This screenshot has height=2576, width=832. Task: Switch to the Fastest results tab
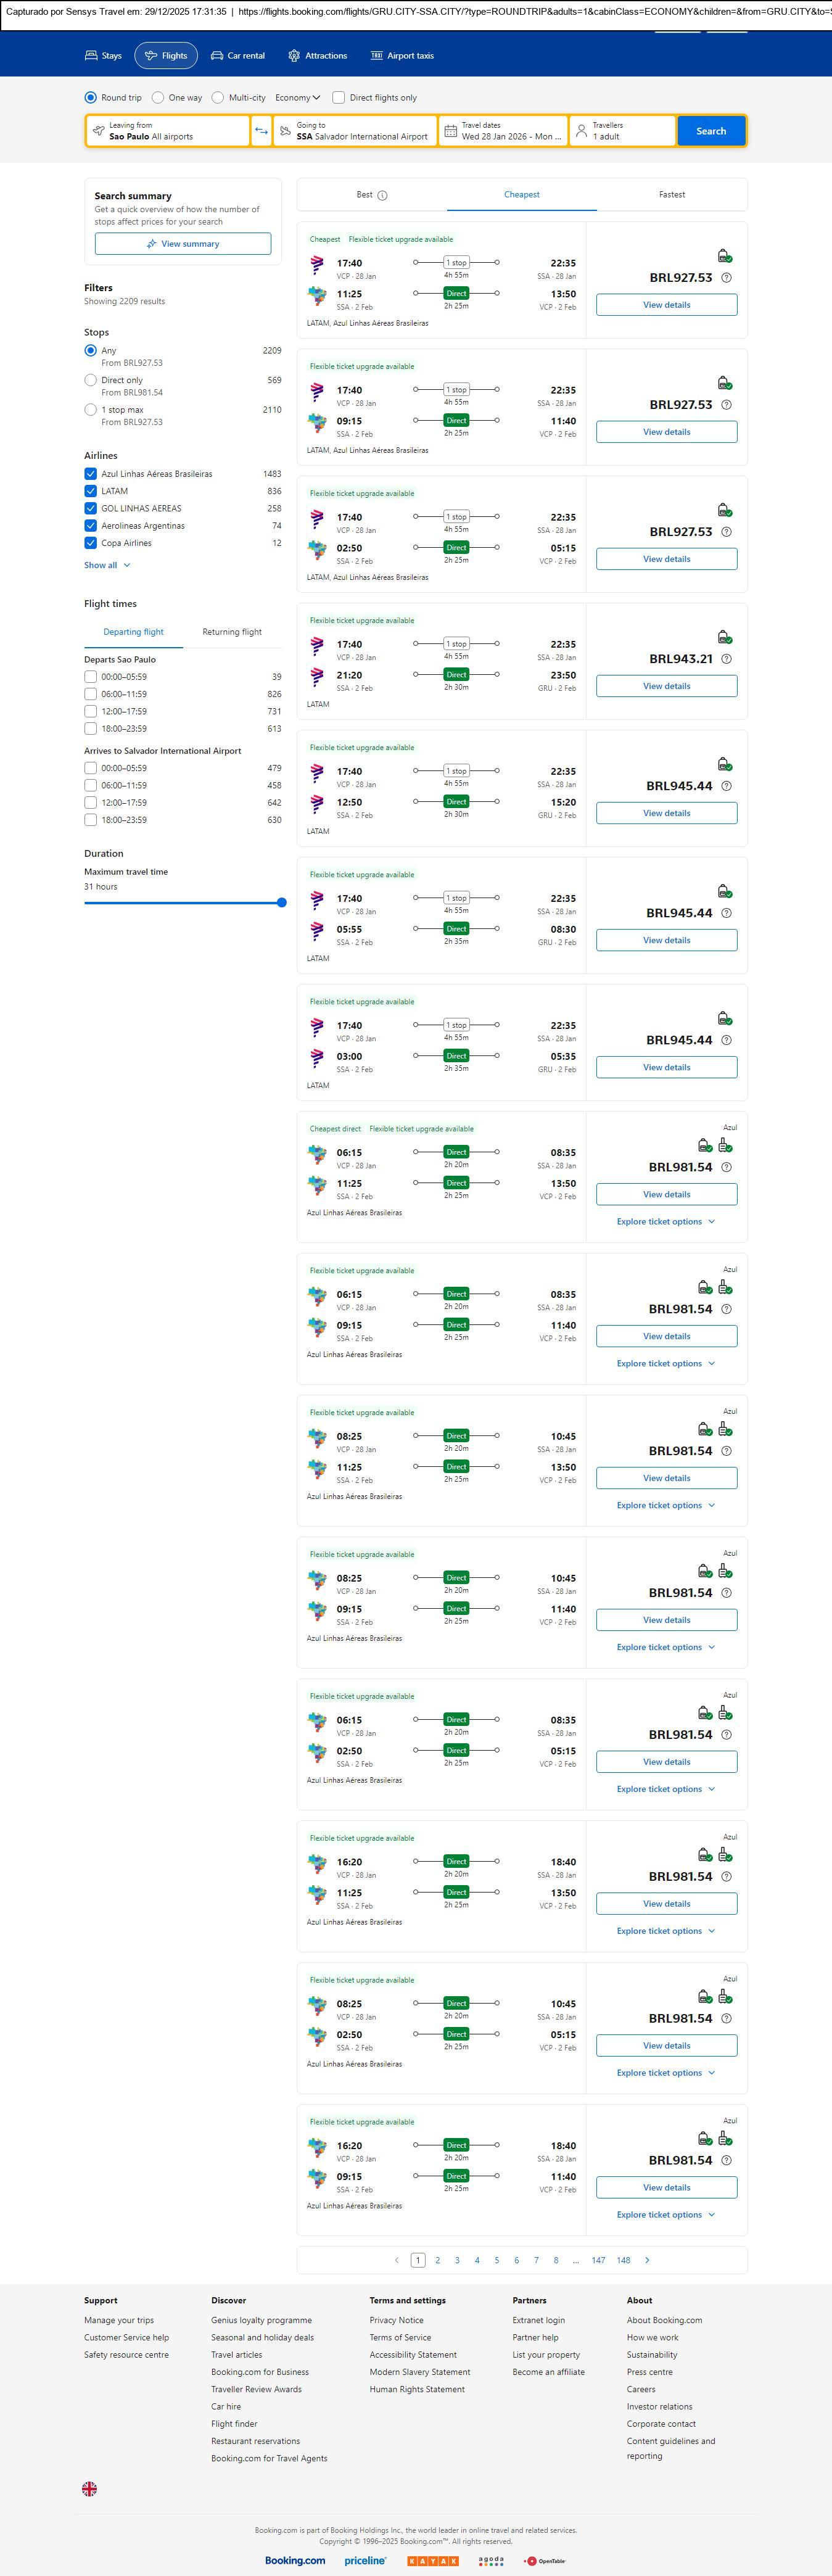coord(671,195)
